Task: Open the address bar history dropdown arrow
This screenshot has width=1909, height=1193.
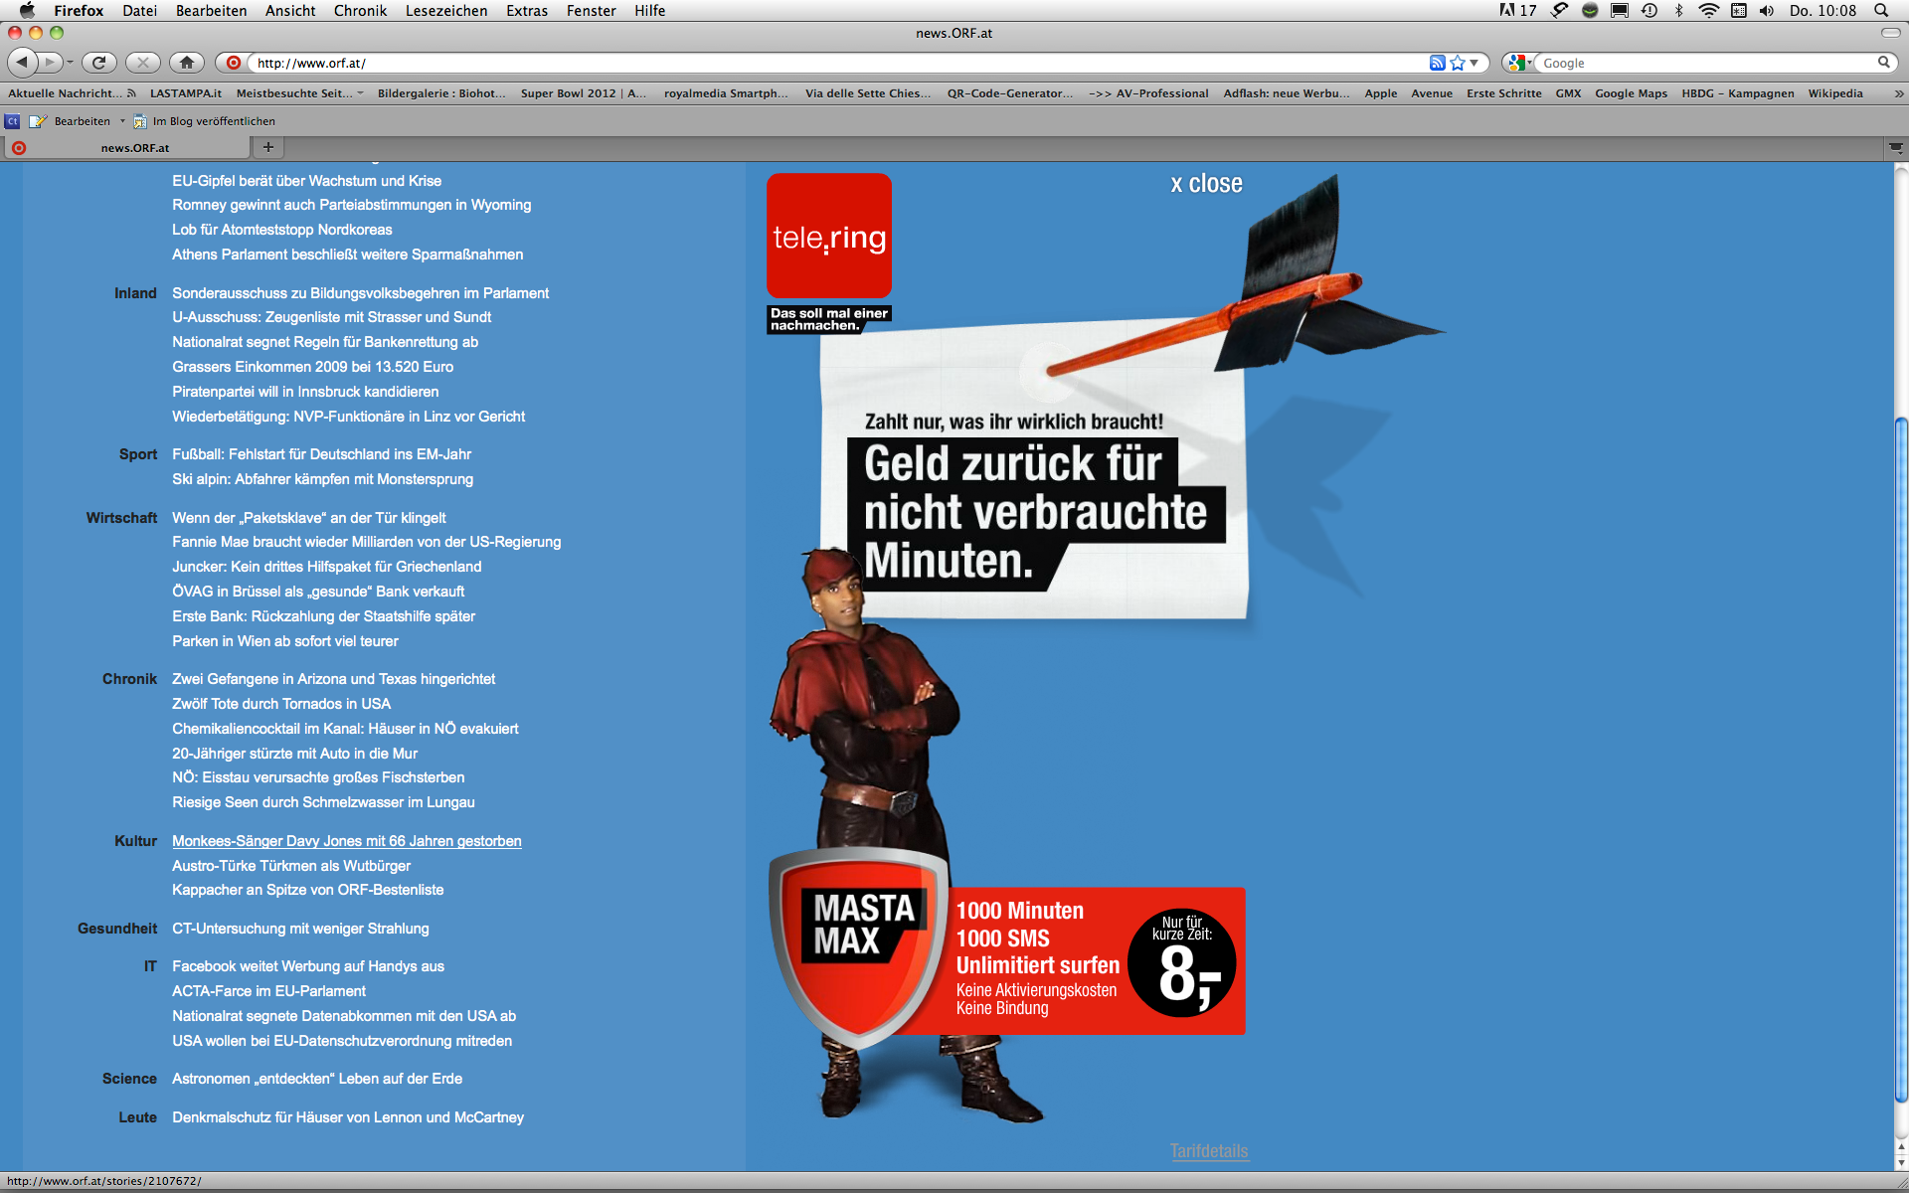Action: pyautogui.click(x=1475, y=63)
